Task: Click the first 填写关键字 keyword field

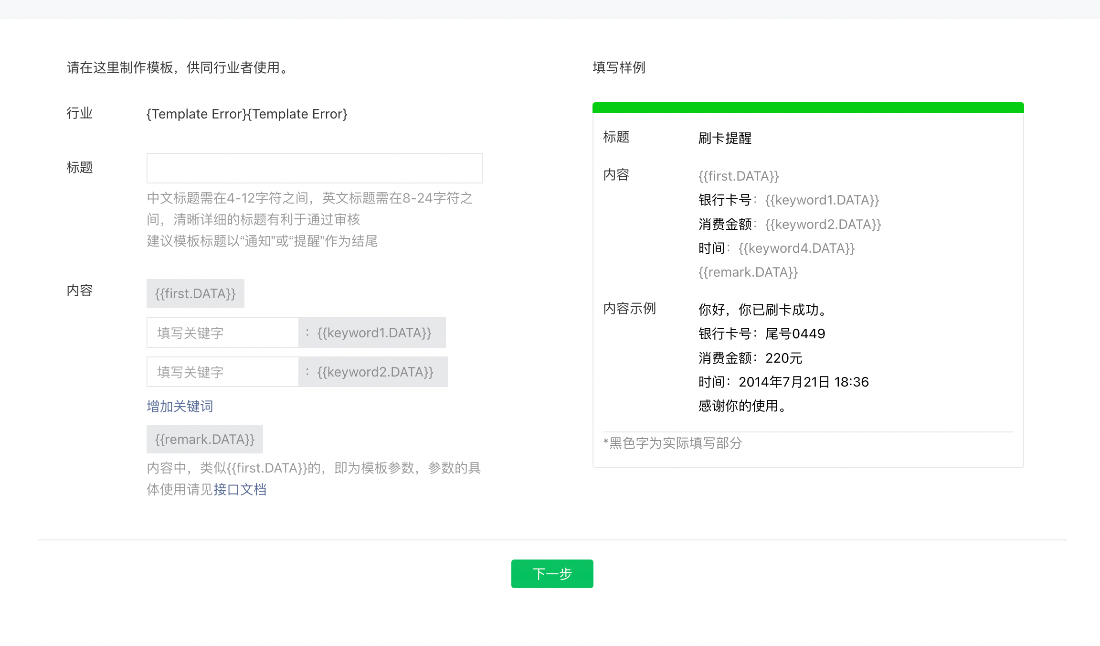Action: 222,333
